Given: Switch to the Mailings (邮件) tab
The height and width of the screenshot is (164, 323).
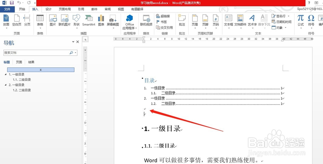Looking at the screenshot, I should pyautogui.click(x=94, y=9).
